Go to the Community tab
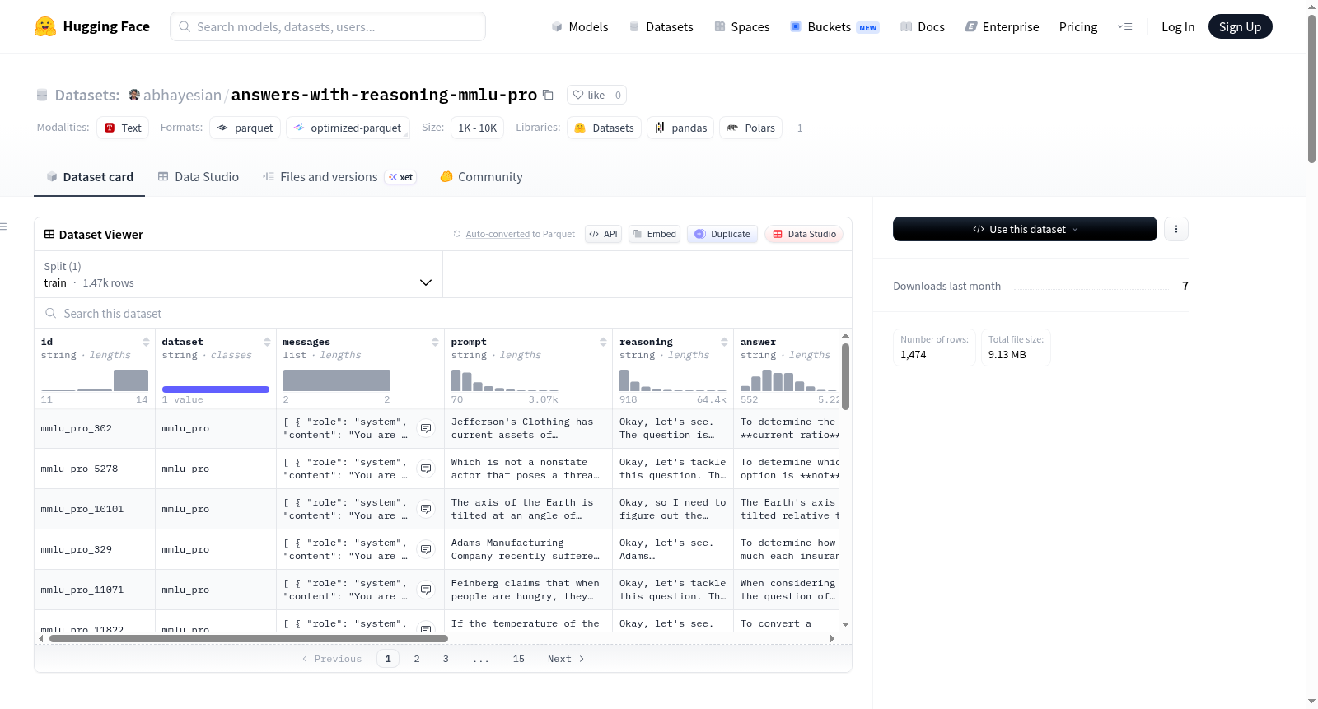 click(481, 177)
